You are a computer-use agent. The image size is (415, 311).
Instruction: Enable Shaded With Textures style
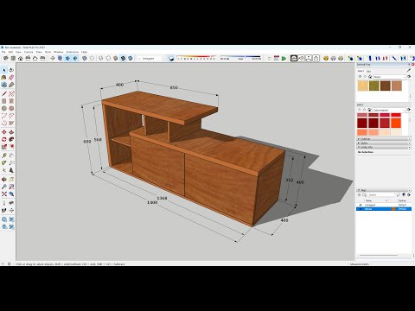click(x=123, y=58)
